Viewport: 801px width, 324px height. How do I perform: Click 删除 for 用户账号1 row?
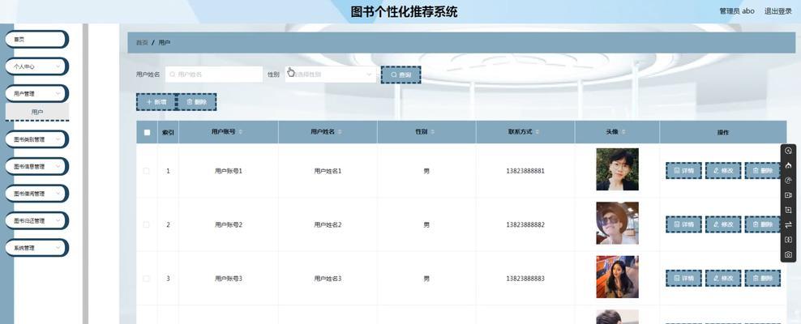coord(762,171)
